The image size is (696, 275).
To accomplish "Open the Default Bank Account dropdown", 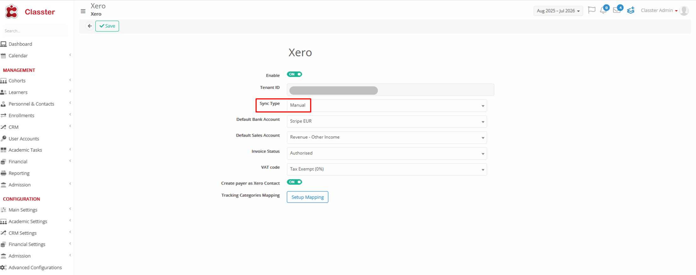I will point(387,122).
